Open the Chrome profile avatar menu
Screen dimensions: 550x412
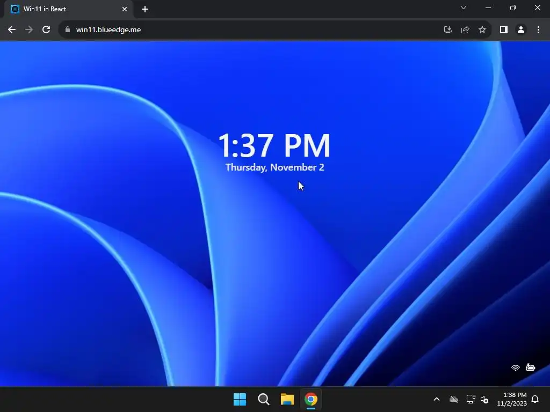pyautogui.click(x=521, y=30)
